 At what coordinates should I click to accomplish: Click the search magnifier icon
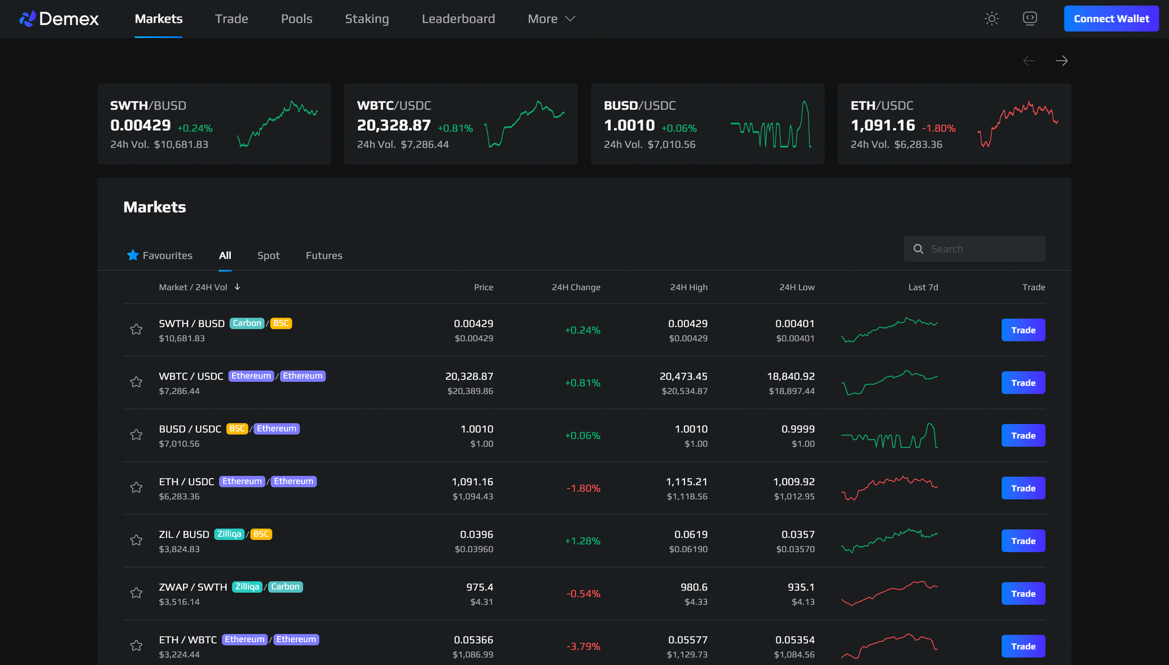click(x=918, y=249)
